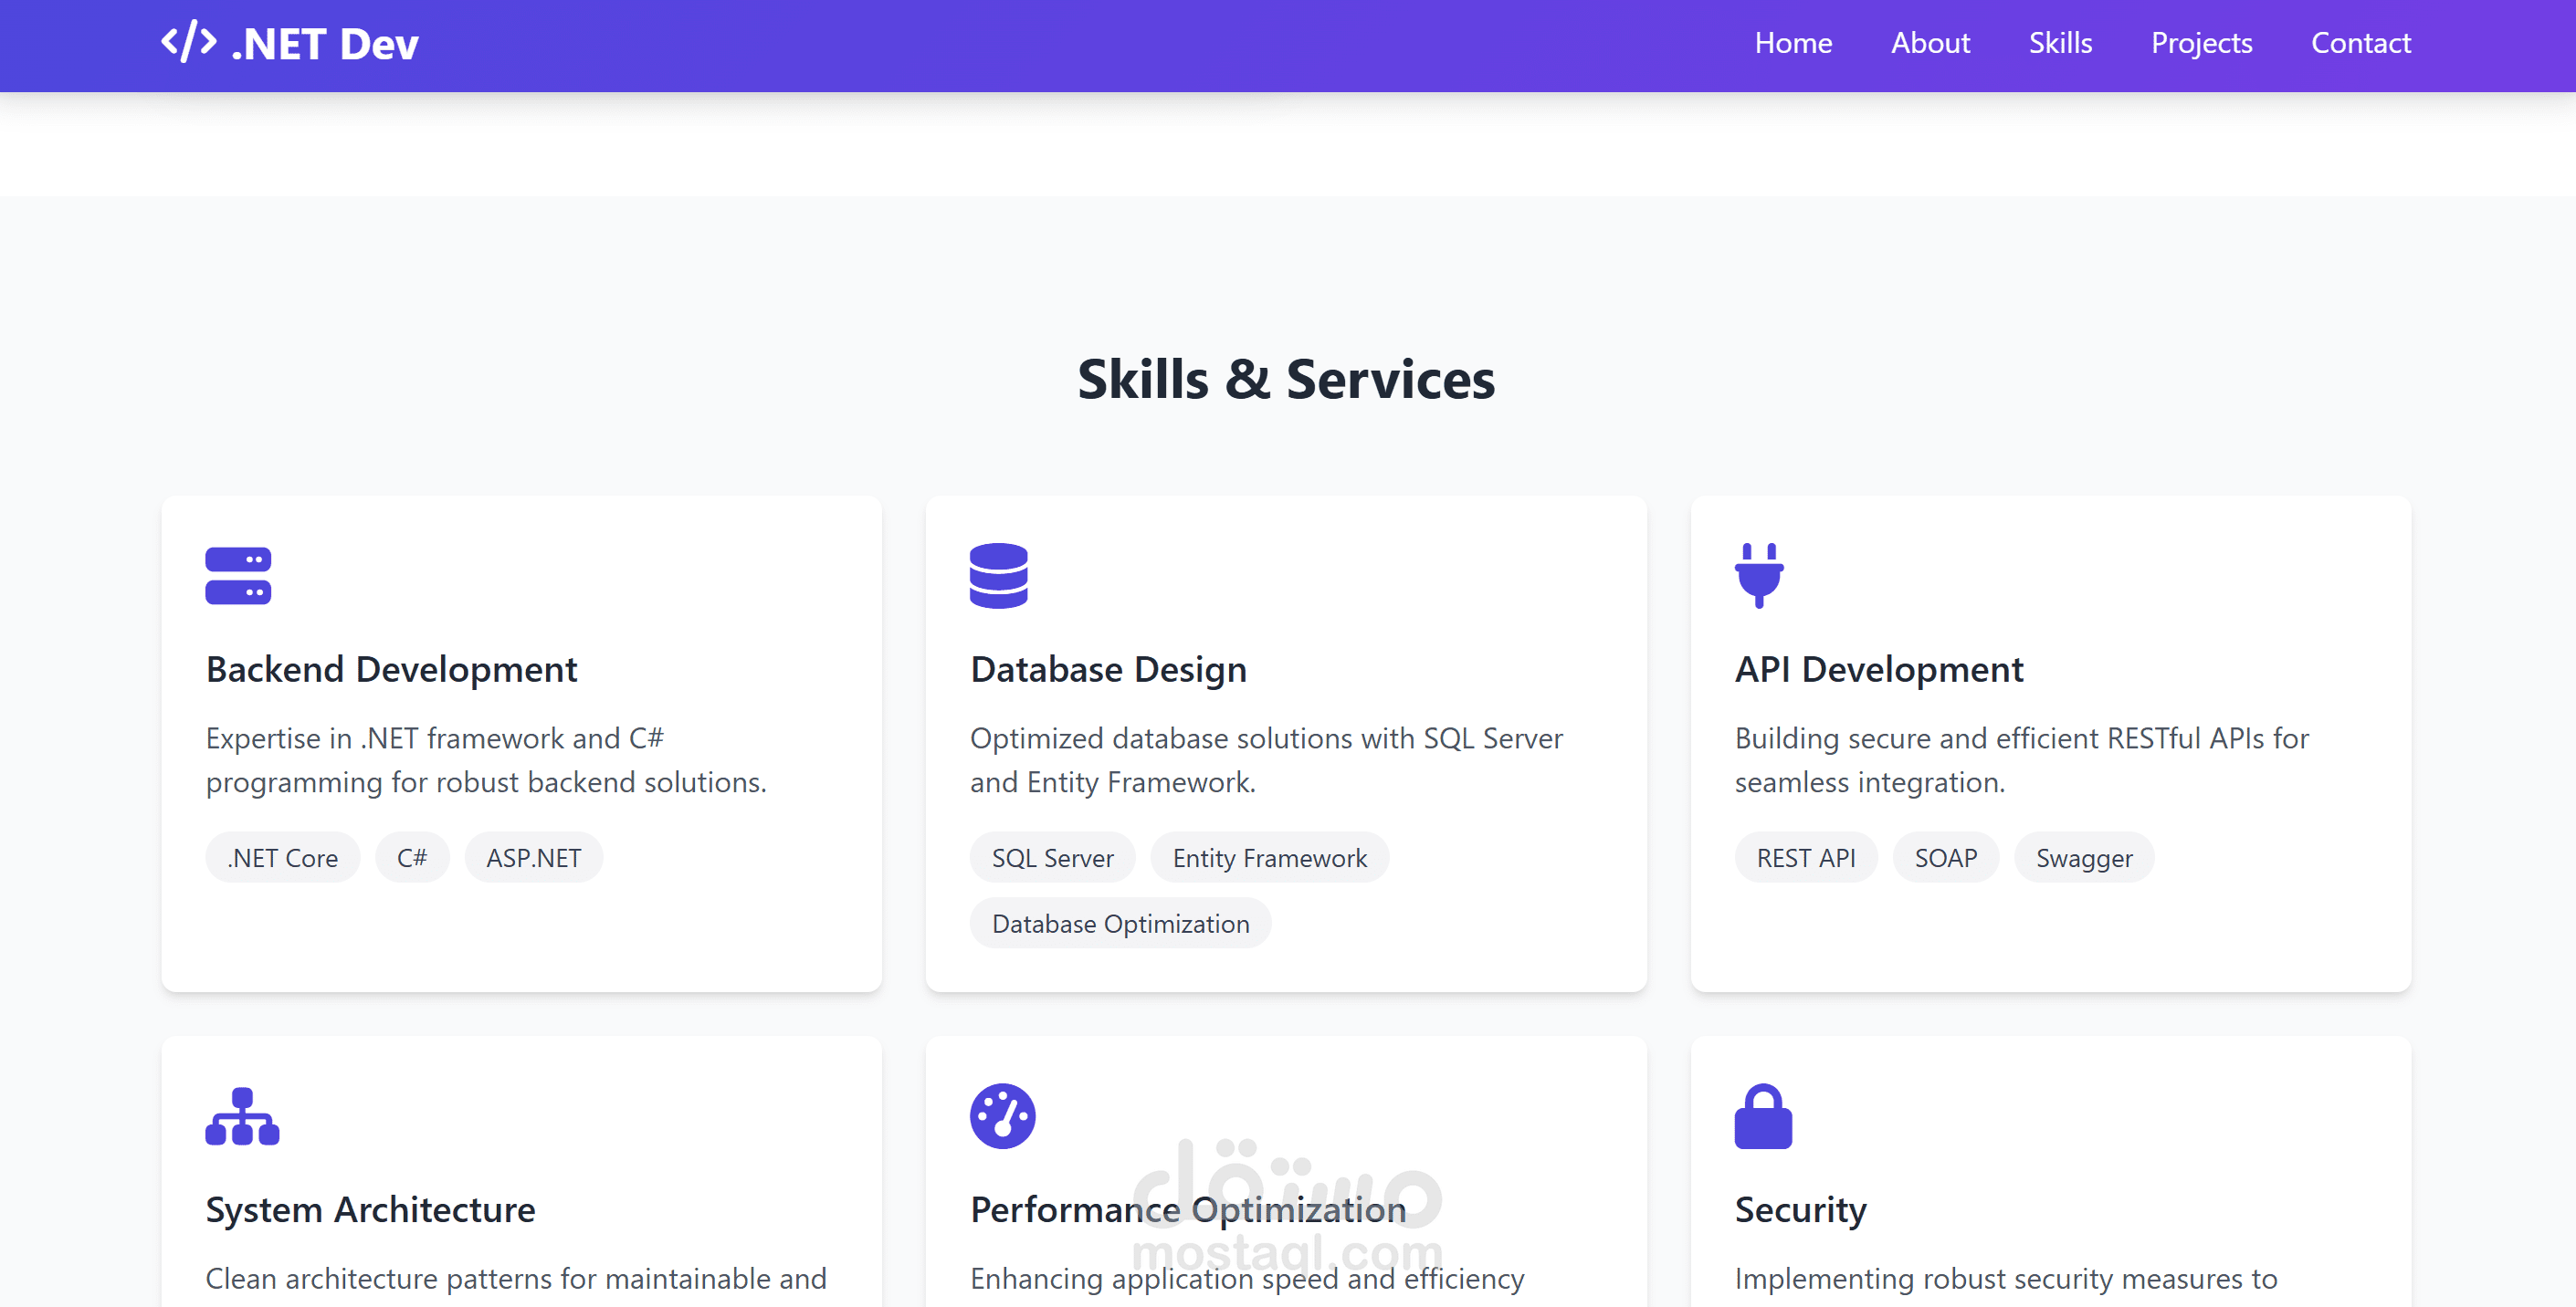Image resolution: width=2576 pixels, height=1307 pixels.
Task: Click the .NET Dev brand text
Action: [x=325, y=44]
